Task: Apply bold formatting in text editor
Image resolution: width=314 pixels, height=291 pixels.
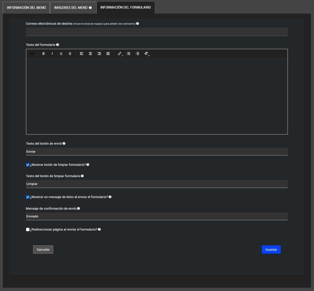Action: coord(44,54)
